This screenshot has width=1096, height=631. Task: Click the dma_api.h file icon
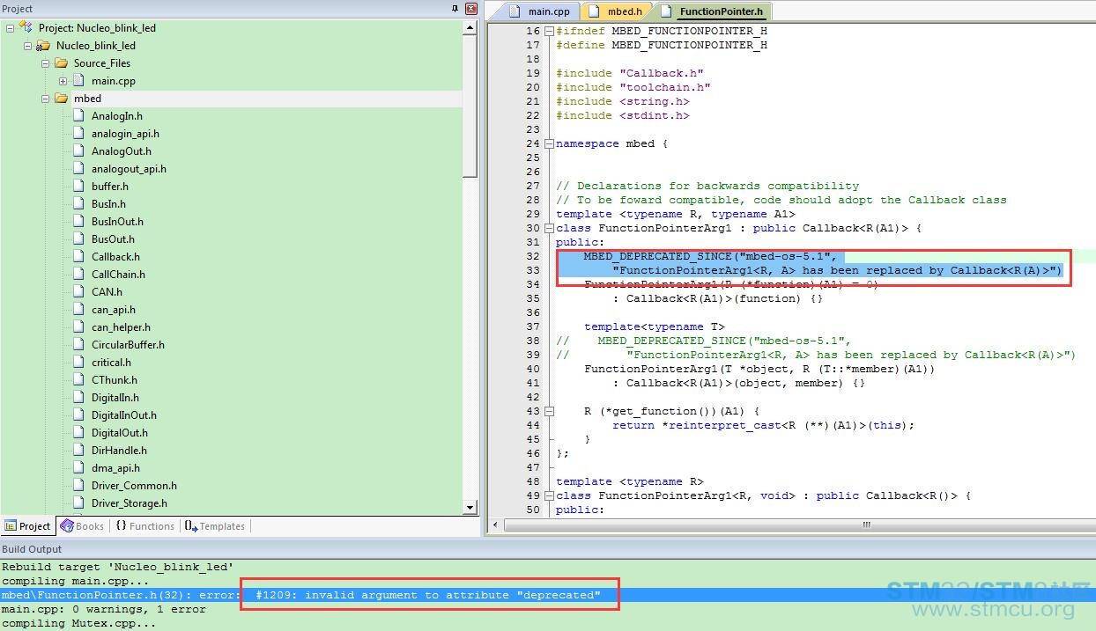[79, 468]
